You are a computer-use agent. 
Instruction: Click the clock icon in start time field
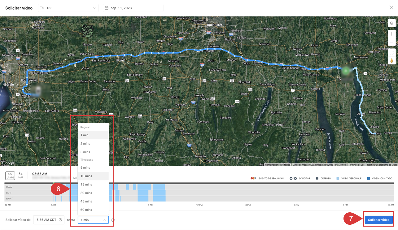pos(60,220)
